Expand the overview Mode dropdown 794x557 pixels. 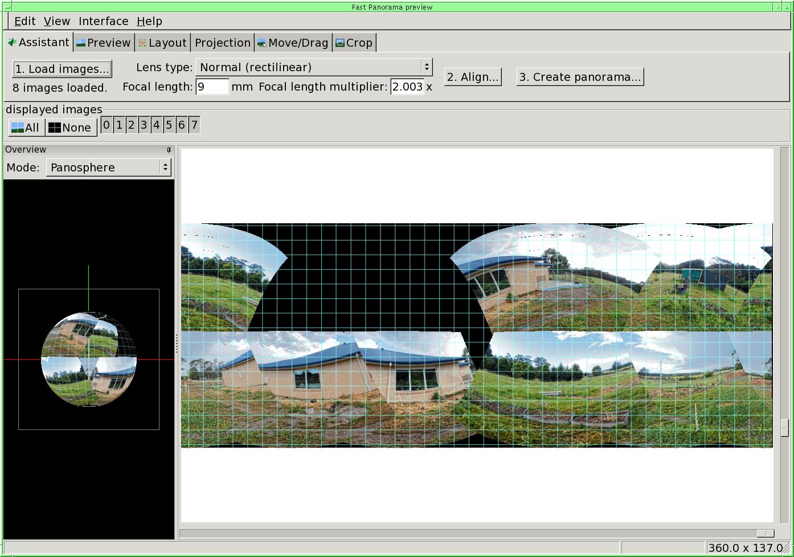click(108, 167)
